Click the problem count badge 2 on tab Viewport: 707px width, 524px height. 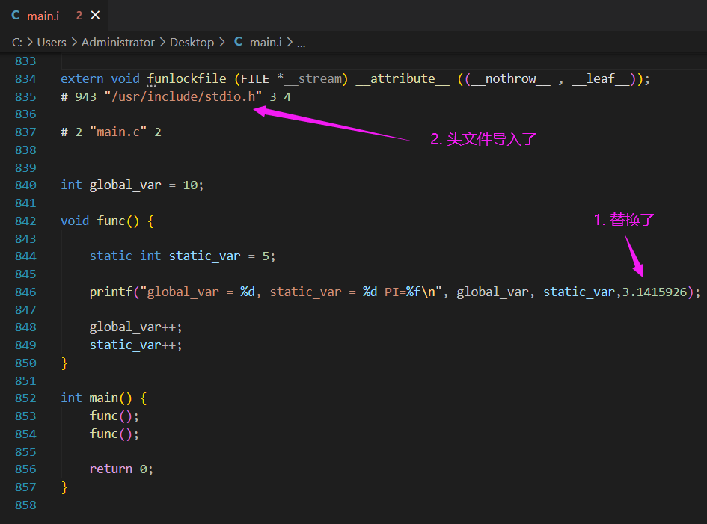(79, 16)
